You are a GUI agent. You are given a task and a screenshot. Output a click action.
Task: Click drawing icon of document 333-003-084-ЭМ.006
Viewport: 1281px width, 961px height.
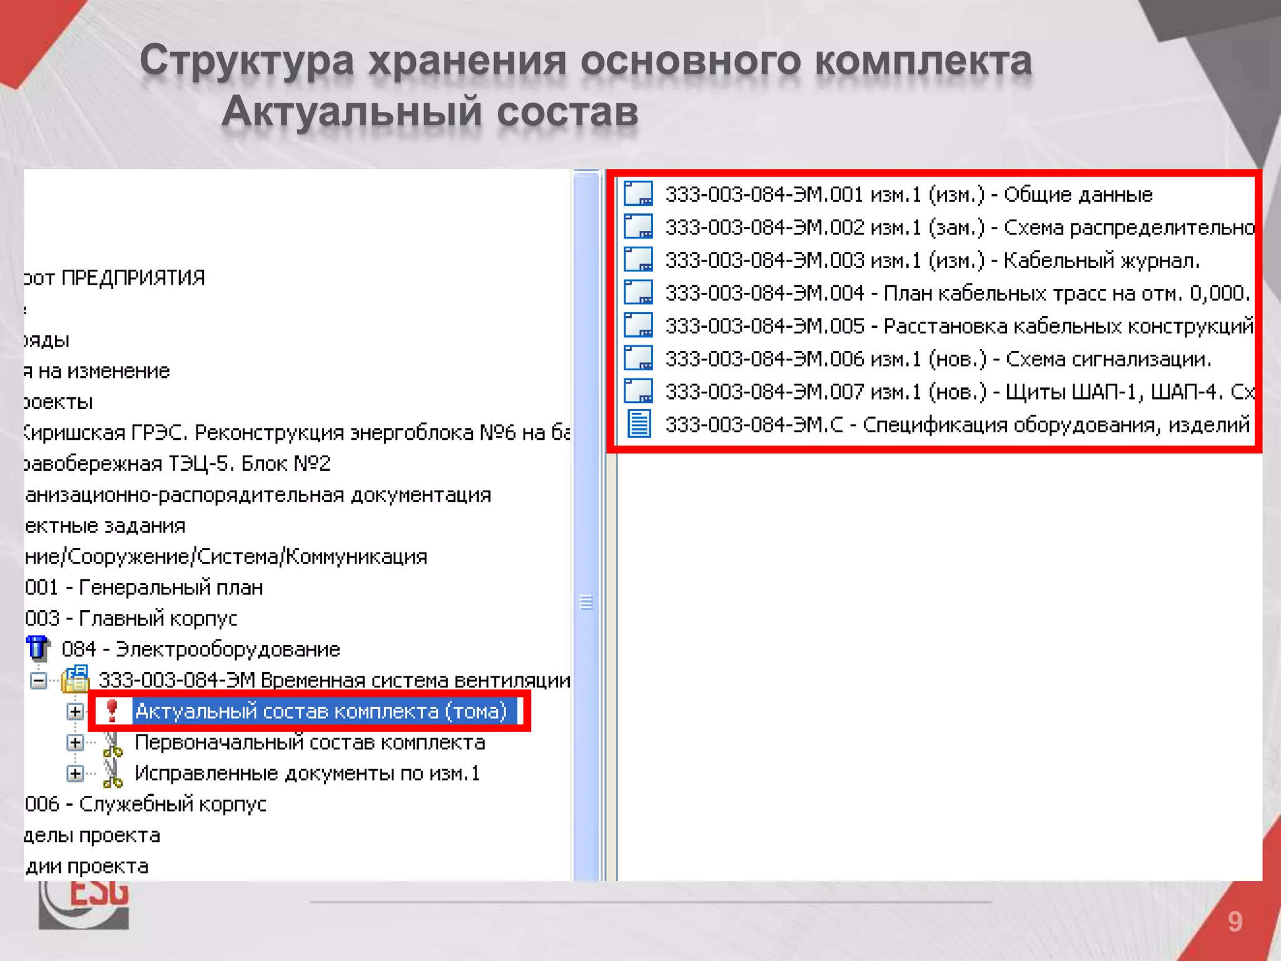tap(639, 358)
